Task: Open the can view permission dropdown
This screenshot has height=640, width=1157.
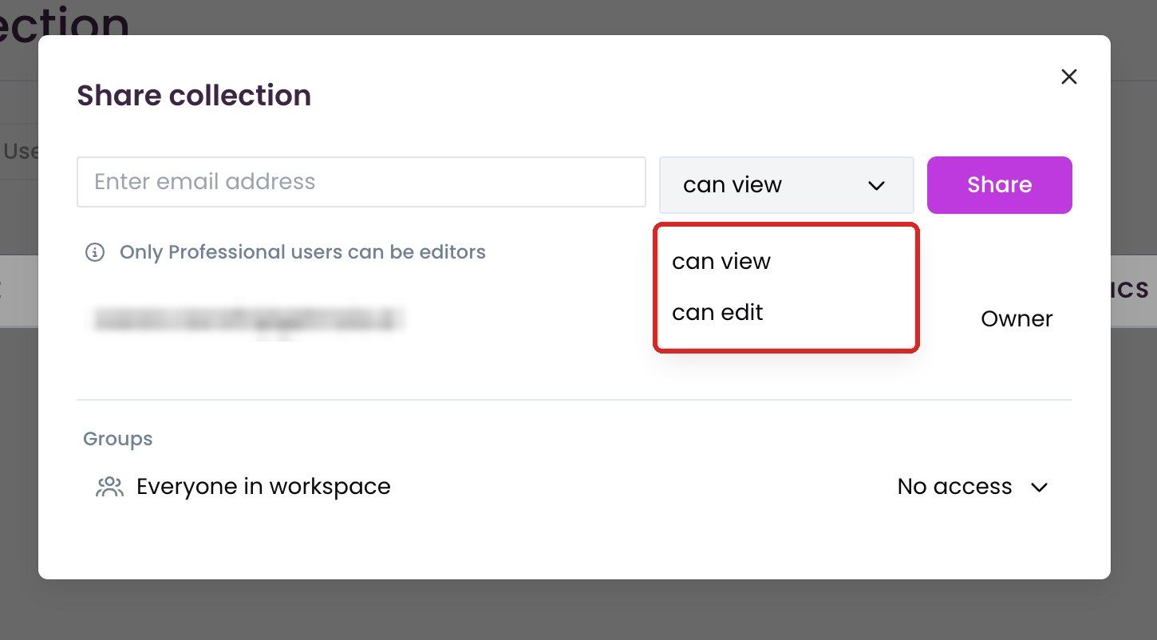Action: coord(786,185)
